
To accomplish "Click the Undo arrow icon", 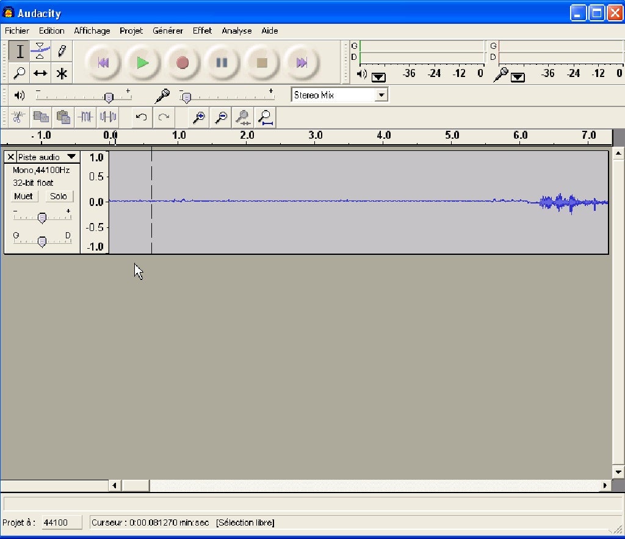I will (x=141, y=117).
